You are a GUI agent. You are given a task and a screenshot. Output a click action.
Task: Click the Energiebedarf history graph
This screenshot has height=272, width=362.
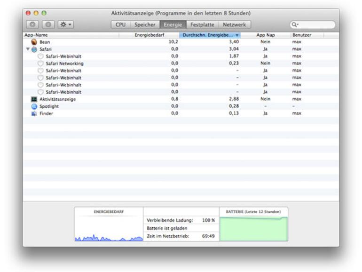pyautogui.click(x=109, y=229)
